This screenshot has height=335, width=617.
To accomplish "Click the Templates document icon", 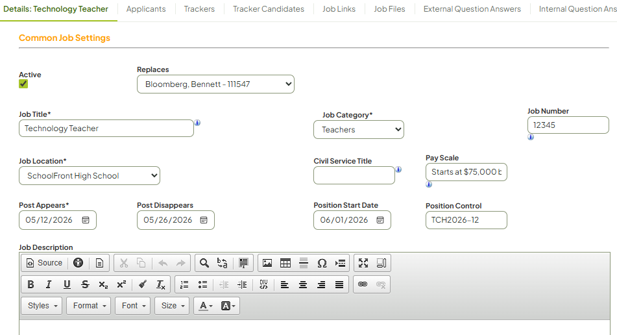I will pyautogui.click(x=99, y=263).
